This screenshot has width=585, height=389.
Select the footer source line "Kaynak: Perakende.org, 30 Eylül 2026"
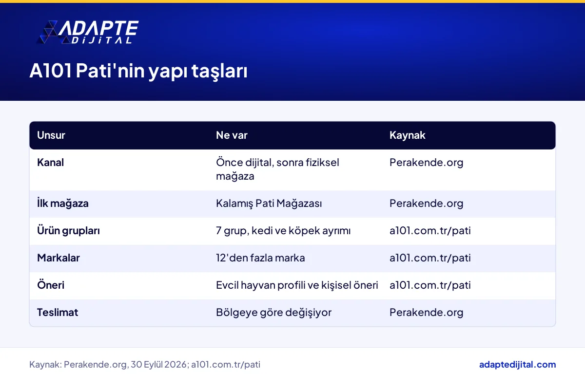[x=108, y=365]
